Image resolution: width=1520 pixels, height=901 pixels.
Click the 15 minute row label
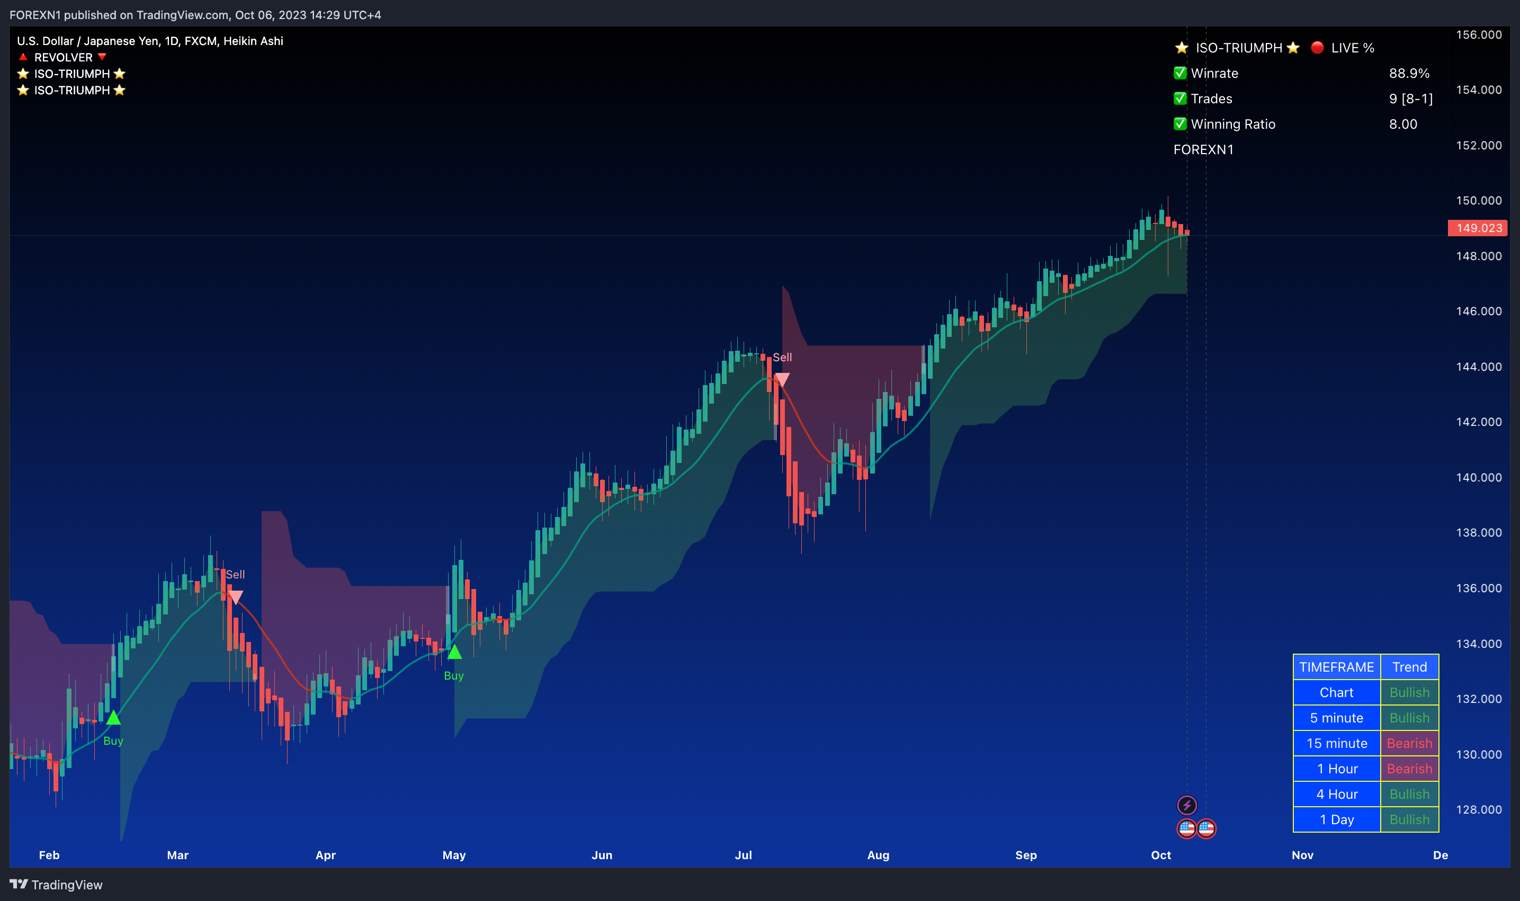(x=1337, y=743)
